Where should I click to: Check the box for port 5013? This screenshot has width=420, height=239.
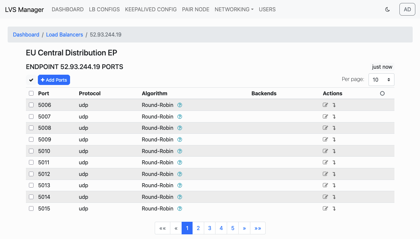pyautogui.click(x=31, y=185)
